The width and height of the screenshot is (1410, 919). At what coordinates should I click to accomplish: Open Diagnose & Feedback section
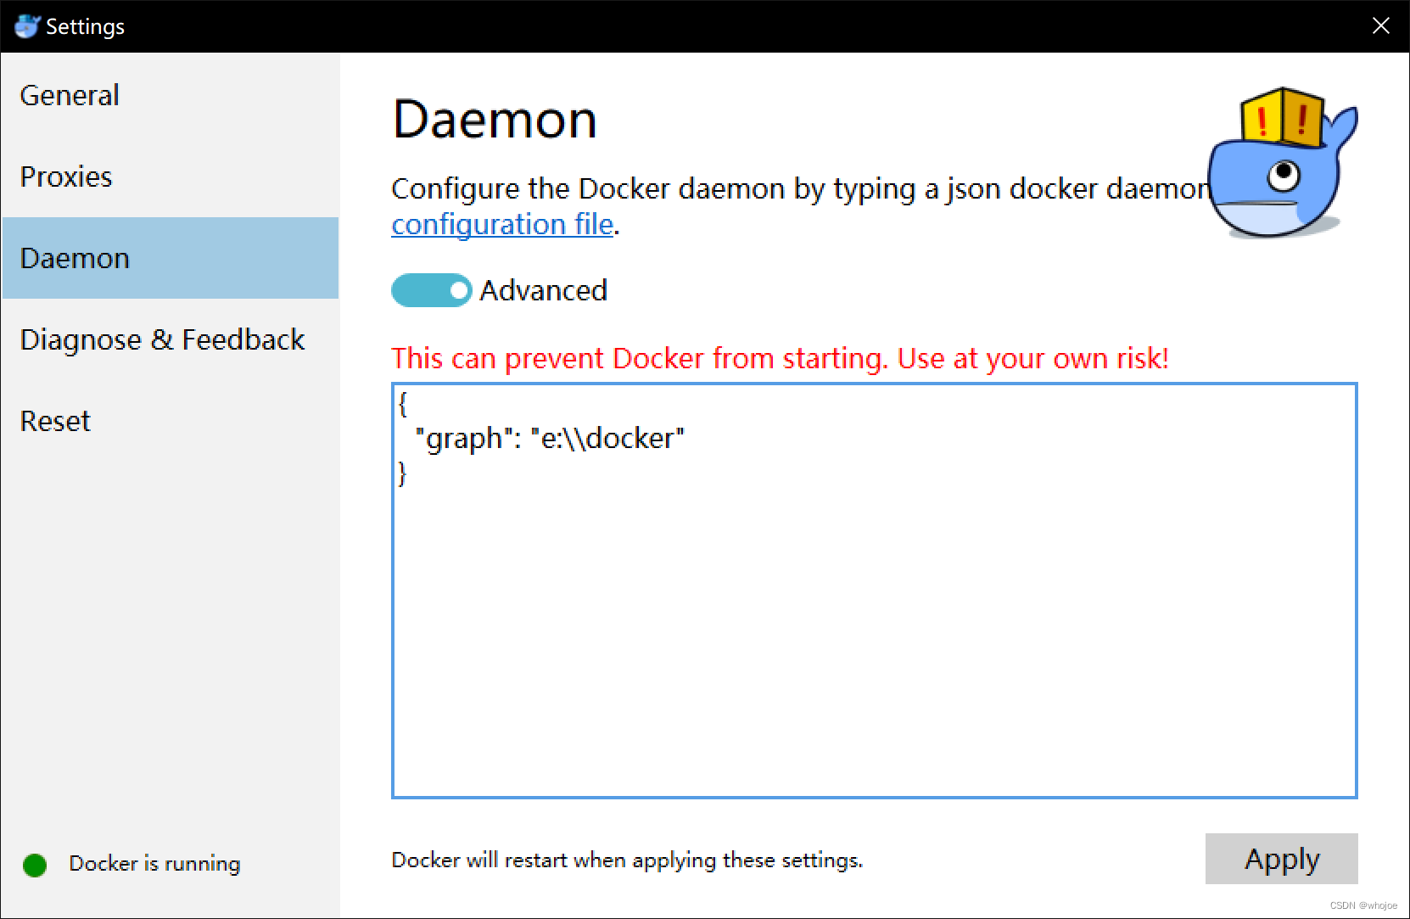[x=170, y=339]
